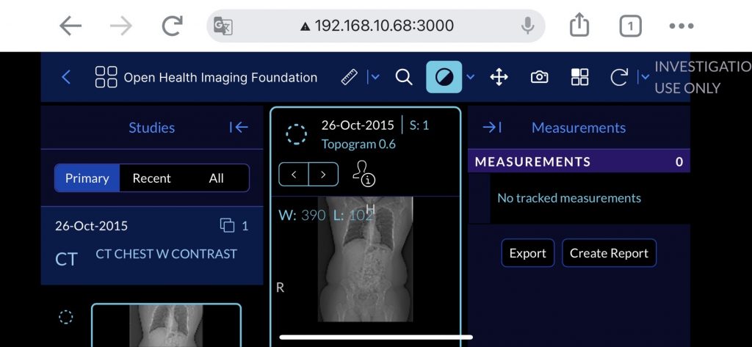Go to previous series with left arrow
This screenshot has width=752, height=347.
(294, 175)
